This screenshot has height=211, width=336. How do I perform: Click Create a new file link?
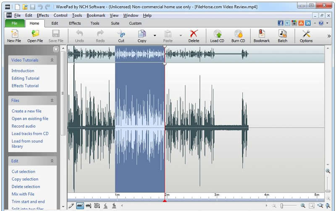[26, 111]
